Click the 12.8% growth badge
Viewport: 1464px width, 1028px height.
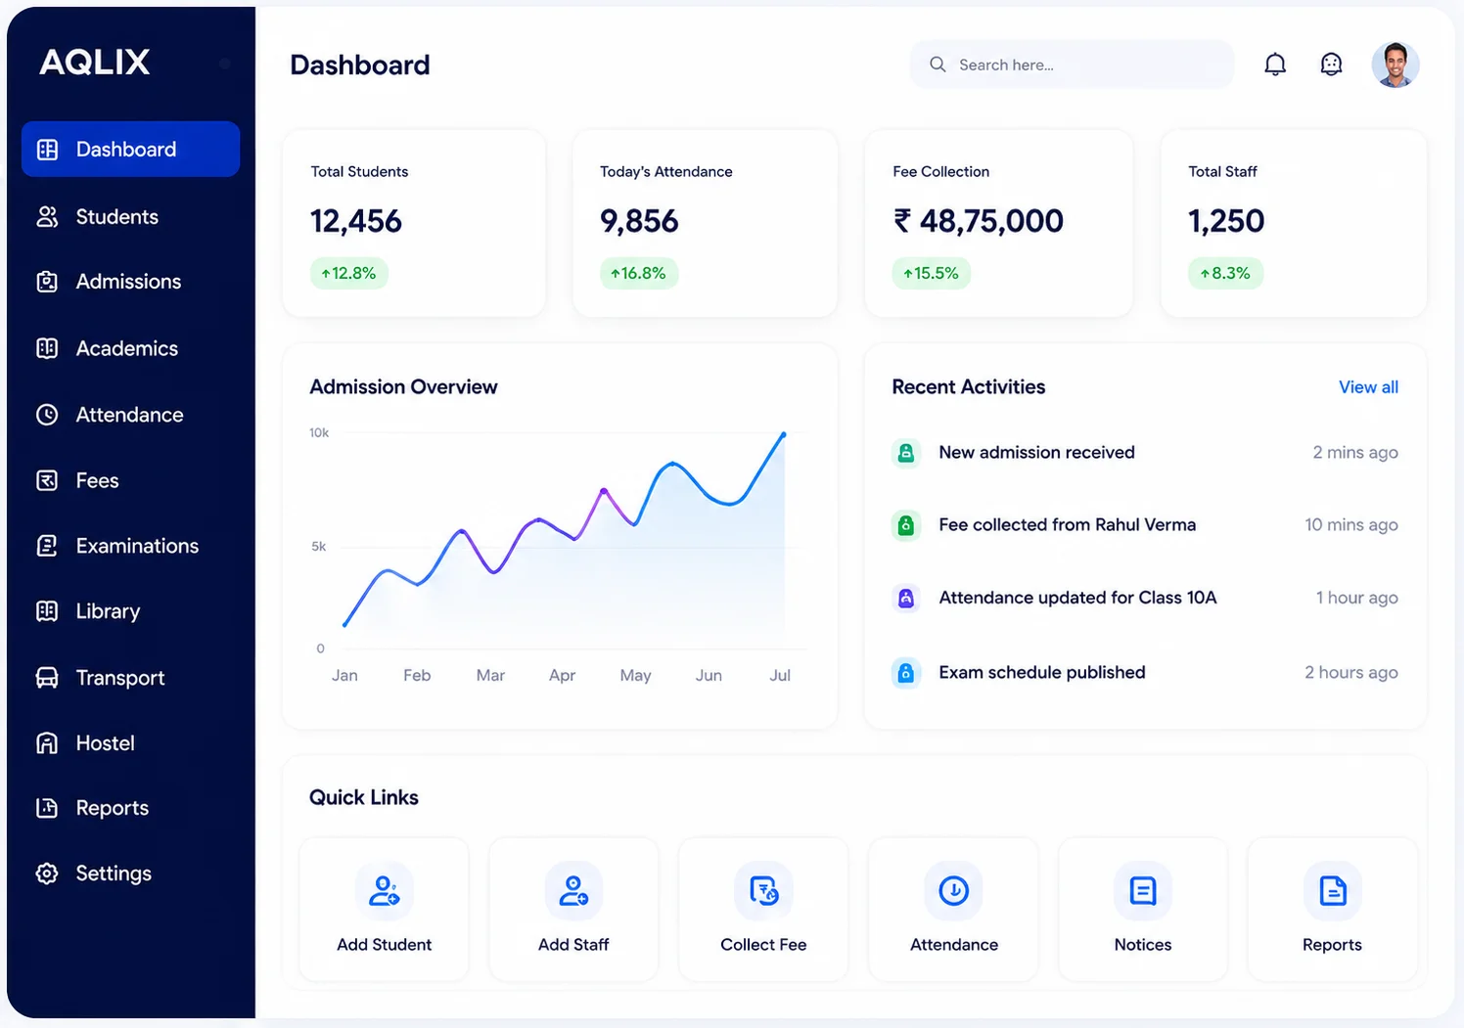click(x=349, y=273)
